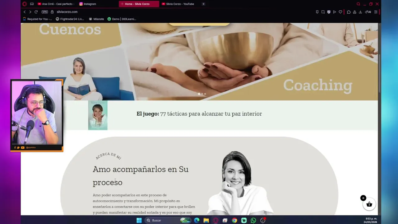
Task: Click El juego 77 tácticas headline
Action: (x=199, y=114)
